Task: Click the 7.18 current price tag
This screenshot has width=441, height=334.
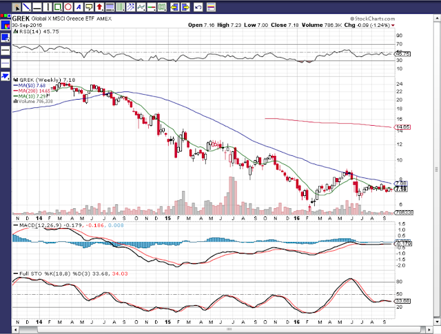Action: pos(401,189)
